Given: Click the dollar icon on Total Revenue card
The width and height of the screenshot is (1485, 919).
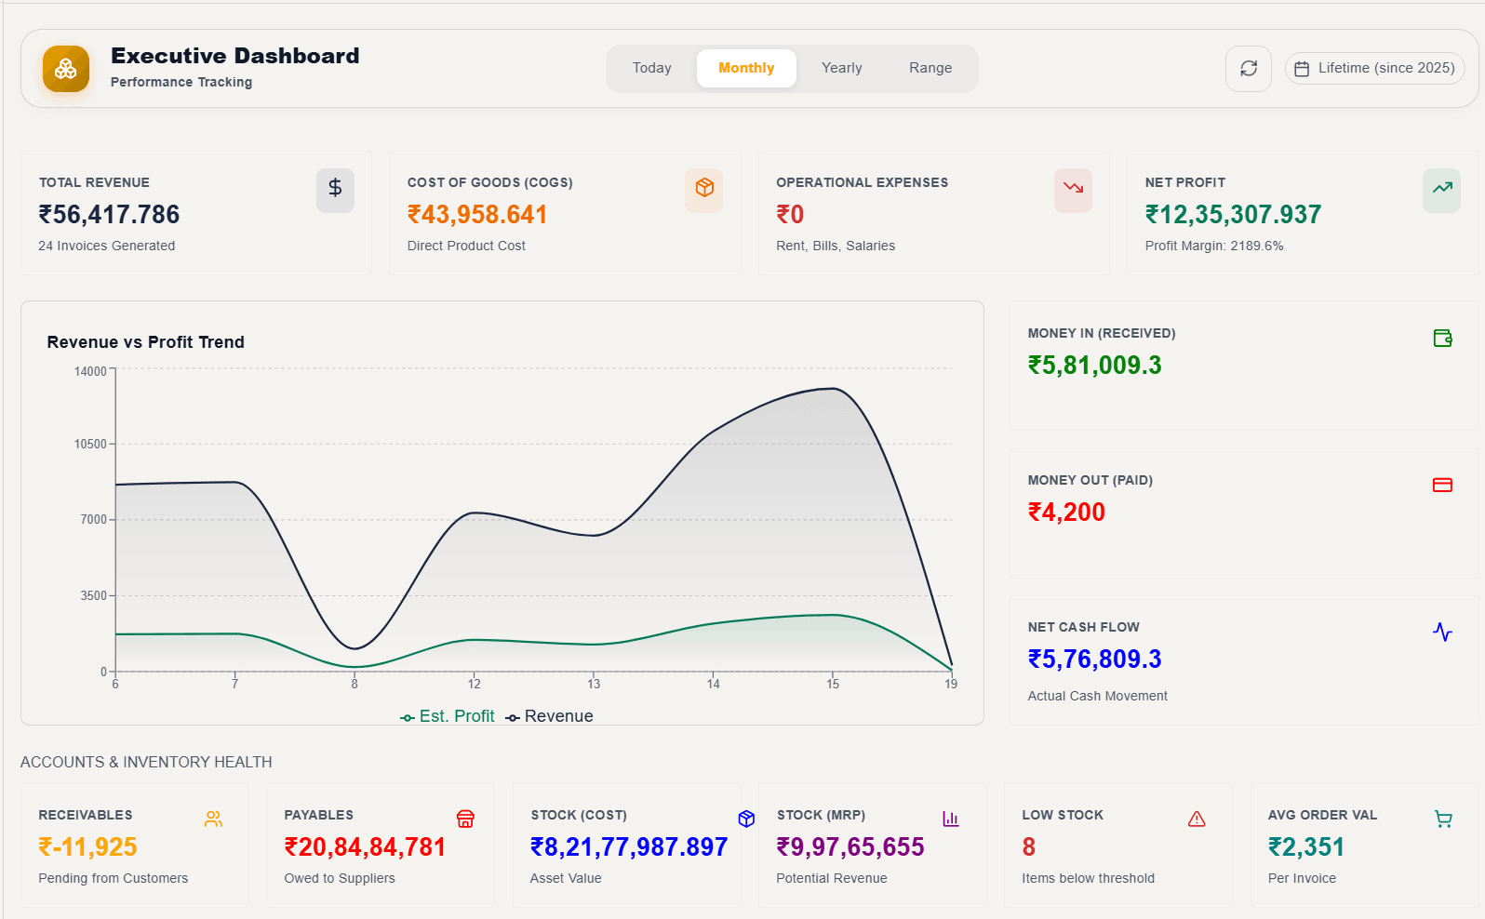Looking at the screenshot, I should (335, 190).
